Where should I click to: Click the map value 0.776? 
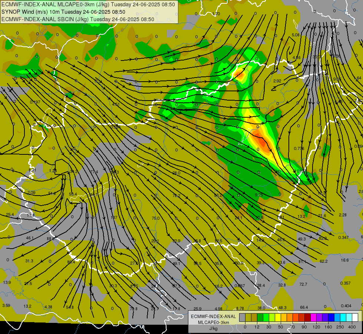pos(299,148)
